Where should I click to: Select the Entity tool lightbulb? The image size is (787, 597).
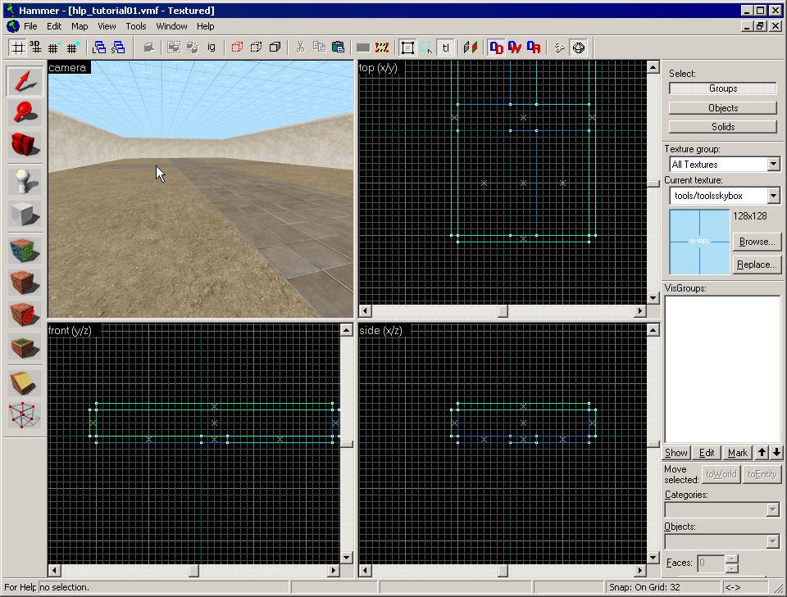25,182
